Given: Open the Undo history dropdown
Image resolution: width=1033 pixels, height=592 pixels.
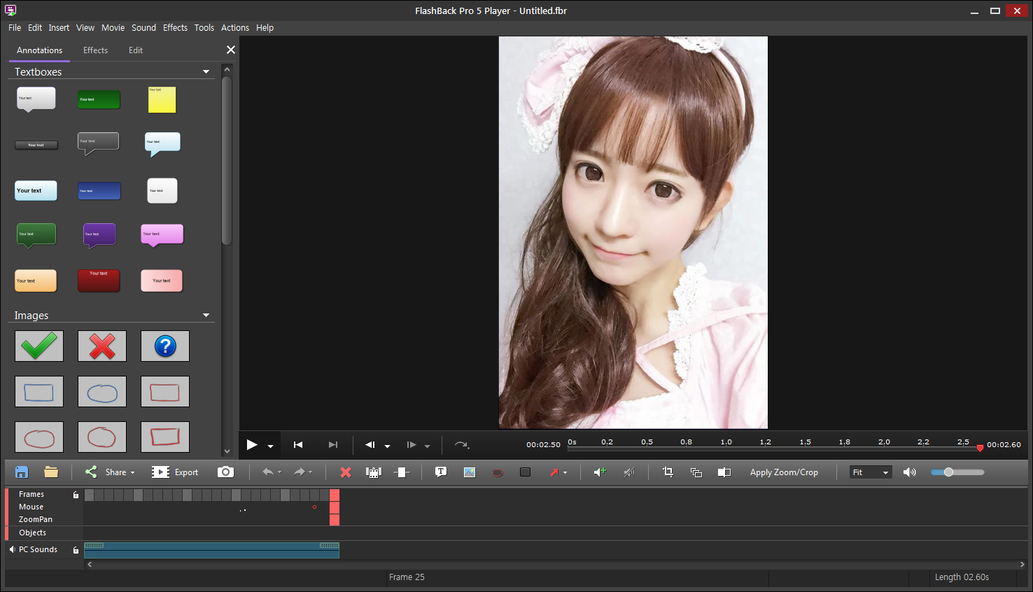Looking at the screenshot, I should [x=279, y=472].
